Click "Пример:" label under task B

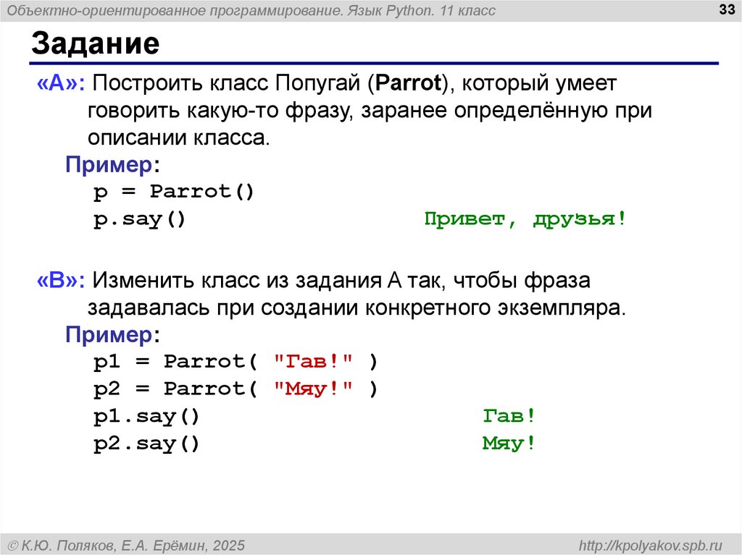point(109,334)
